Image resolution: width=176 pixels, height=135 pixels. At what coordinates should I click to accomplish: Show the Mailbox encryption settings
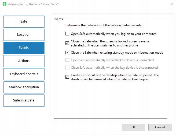pos(24,87)
